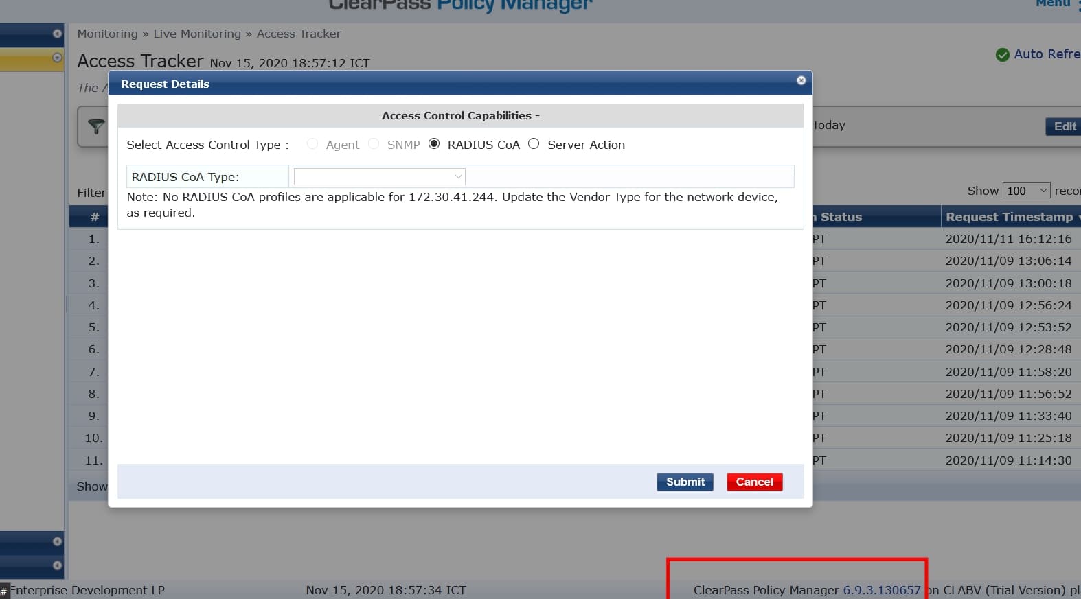Click the Edit button in Access Tracker

click(1063, 126)
